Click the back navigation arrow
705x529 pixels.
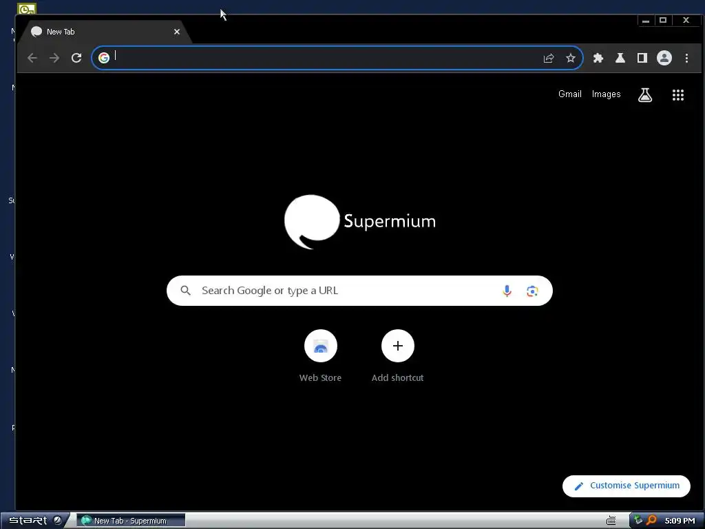pyautogui.click(x=32, y=58)
